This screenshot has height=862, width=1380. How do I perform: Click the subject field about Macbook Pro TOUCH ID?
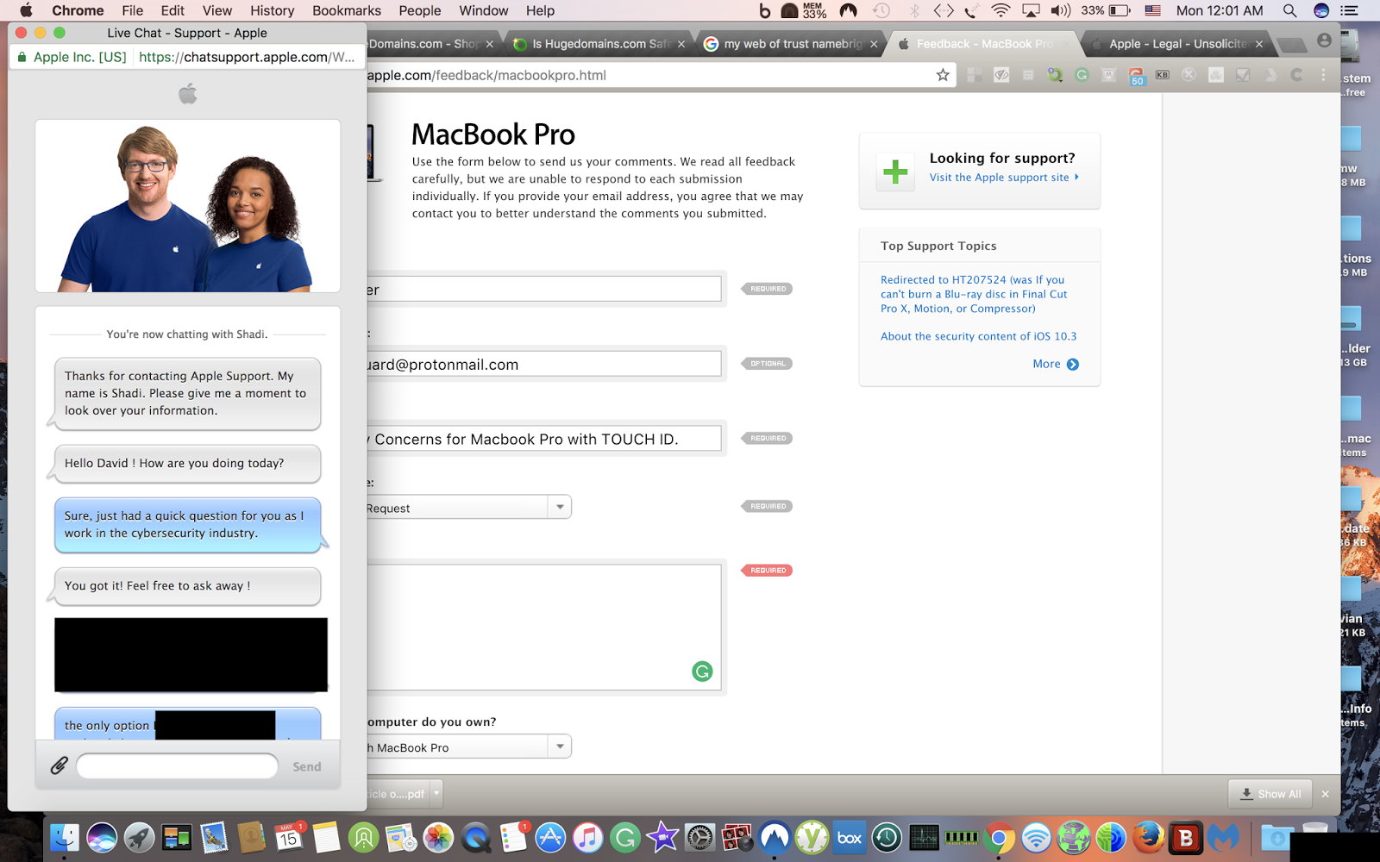coord(543,439)
